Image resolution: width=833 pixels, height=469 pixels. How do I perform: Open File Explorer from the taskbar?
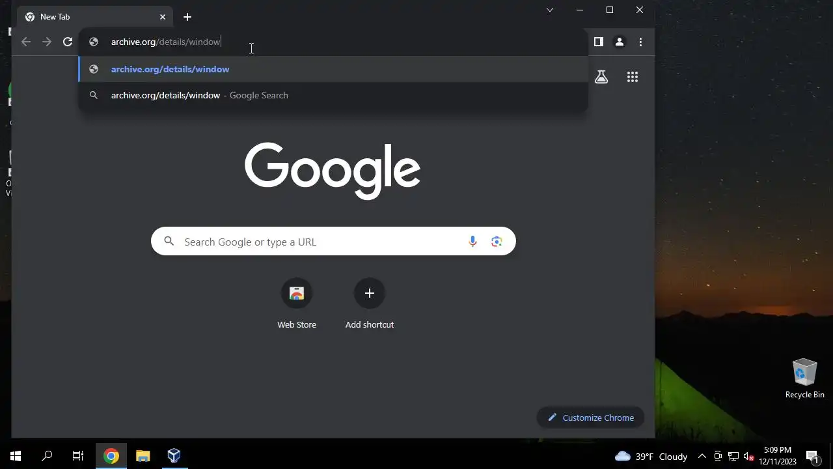[x=143, y=456]
